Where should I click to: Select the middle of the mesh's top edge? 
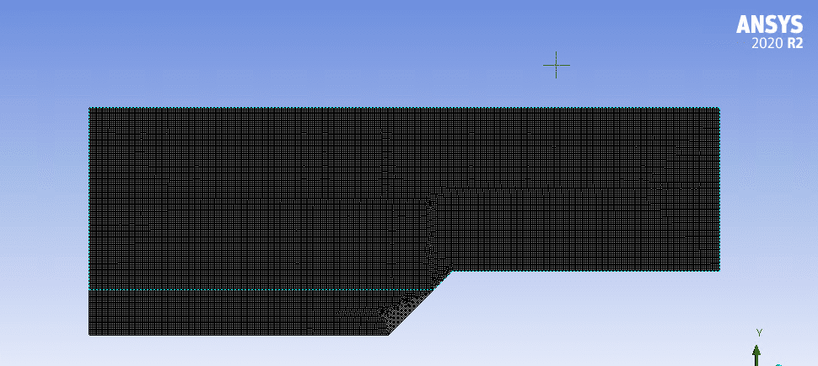tap(404, 108)
